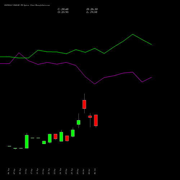Click the 11 Sep date label
The image size is (180, 180).
[x=26, y=171]
